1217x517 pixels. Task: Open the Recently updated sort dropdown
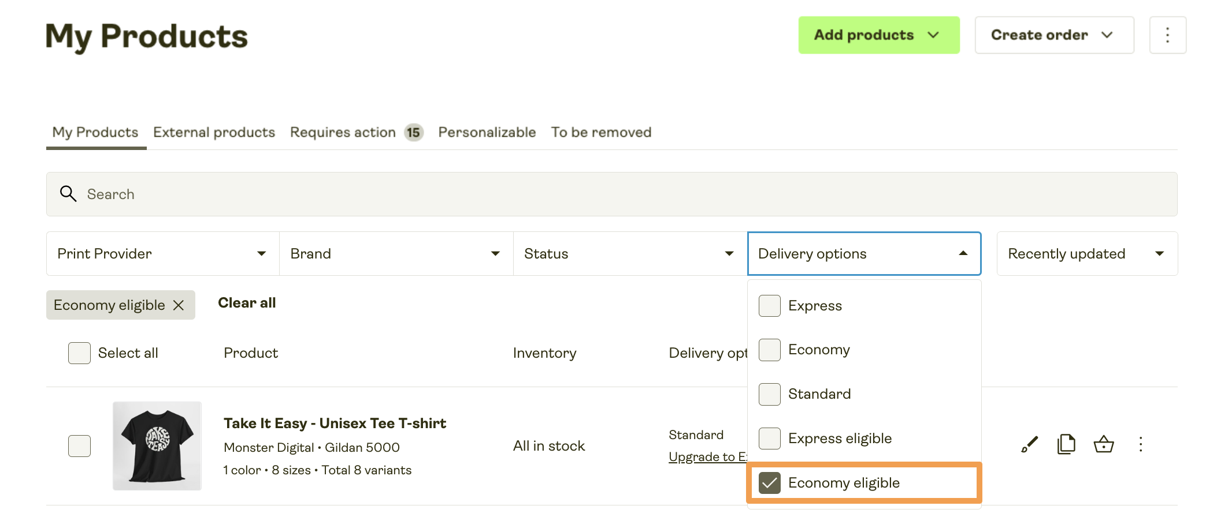[1086, 254]
